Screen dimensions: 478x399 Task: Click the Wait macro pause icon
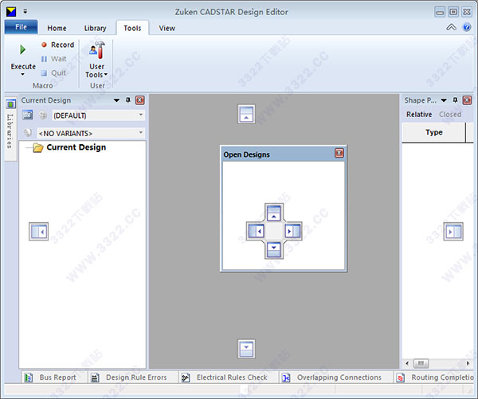44,59
